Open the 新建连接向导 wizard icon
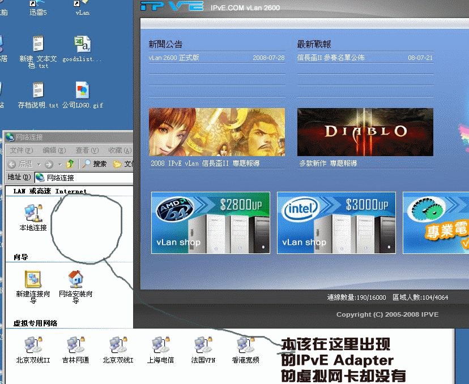Viewport: 469px width, 384px height. pyautogui.click(x=33, y=279)
